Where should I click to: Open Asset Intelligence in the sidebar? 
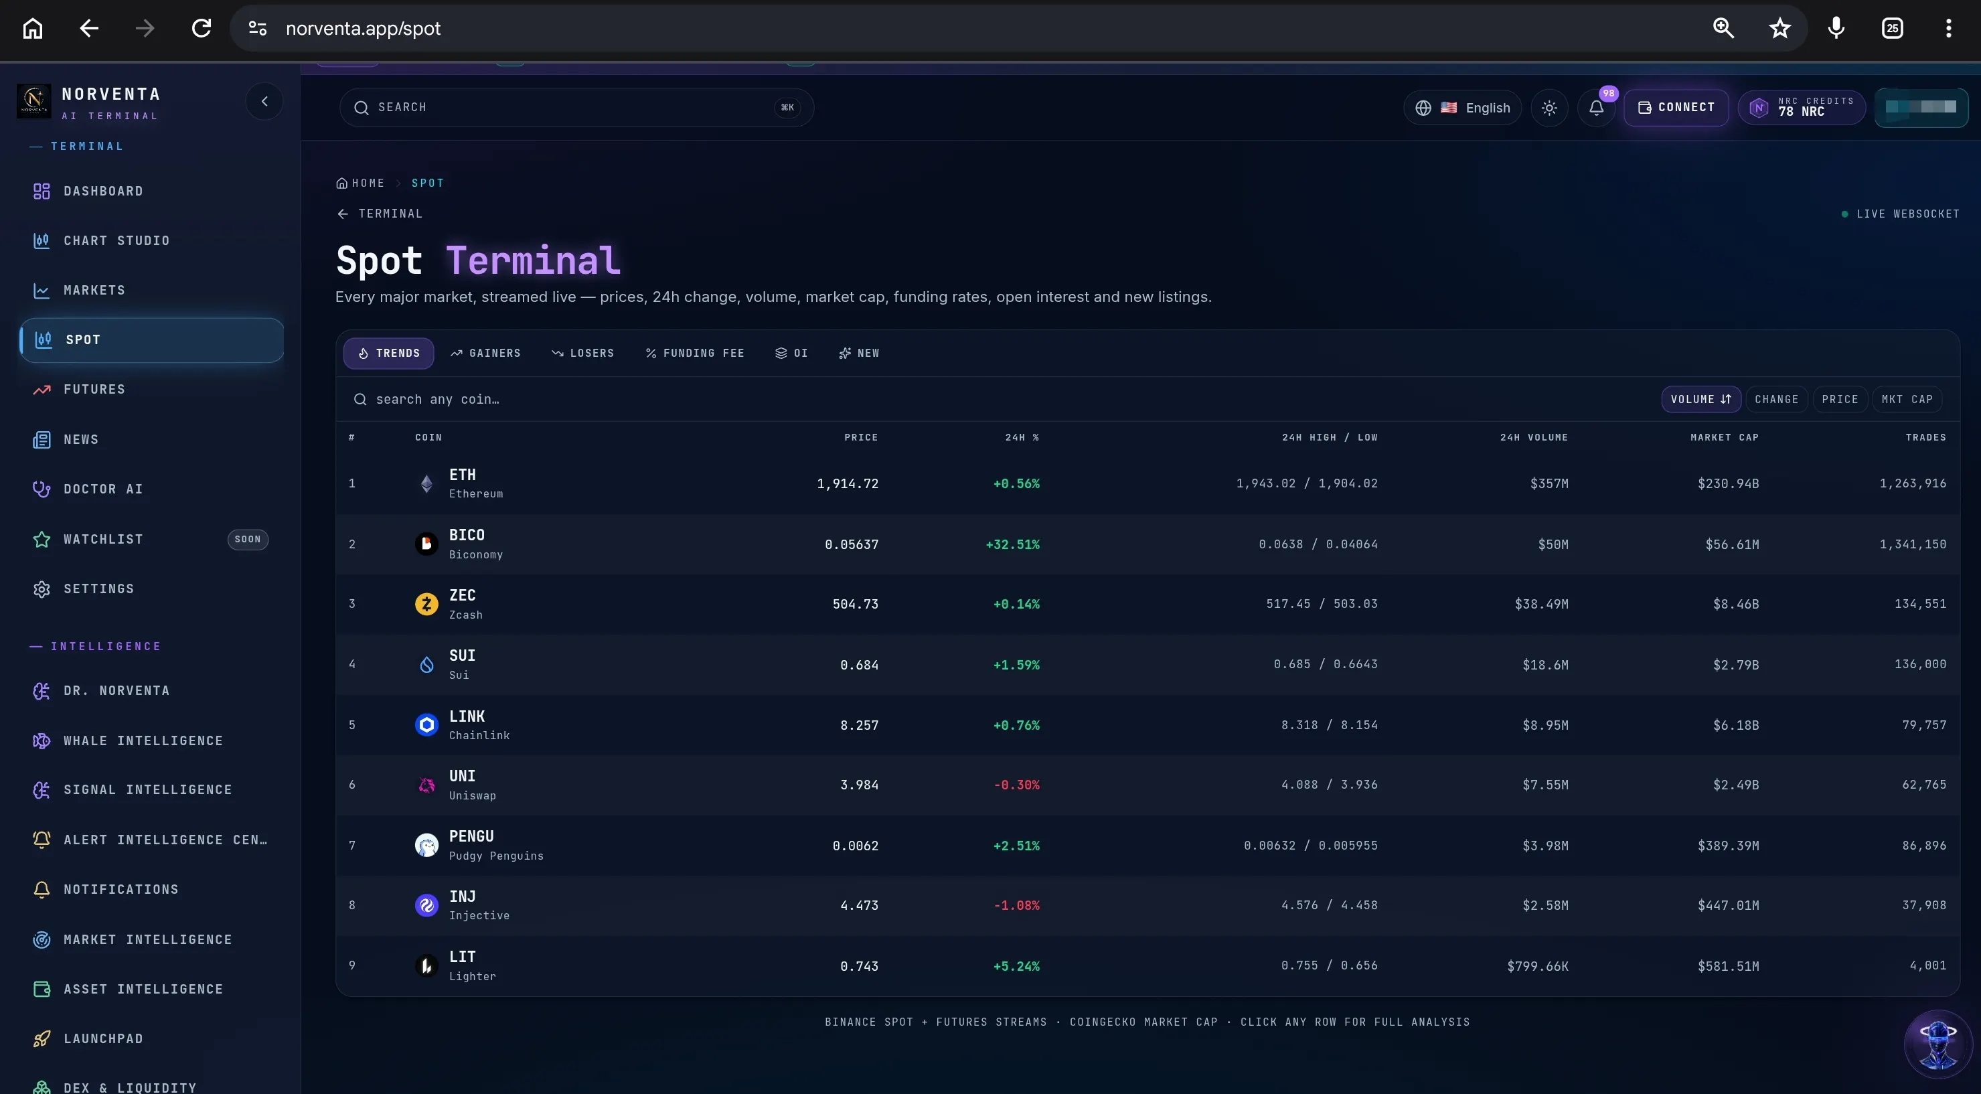click(151, 989)
